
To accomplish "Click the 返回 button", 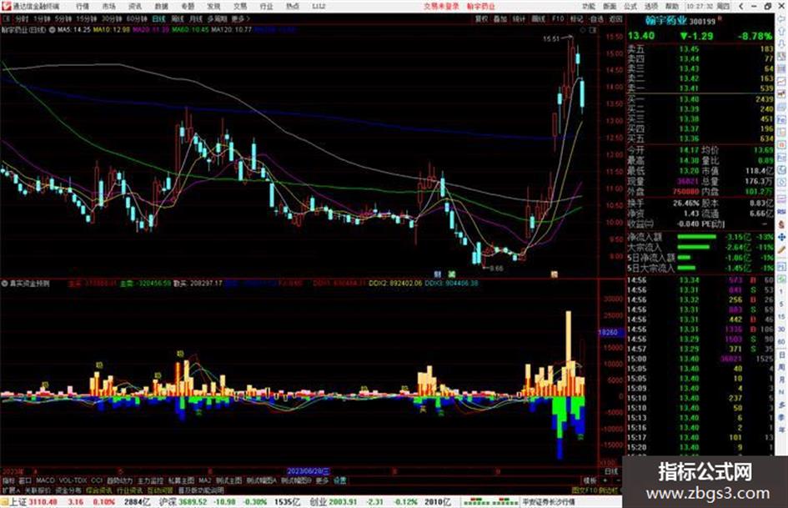I will pos(615,18).
